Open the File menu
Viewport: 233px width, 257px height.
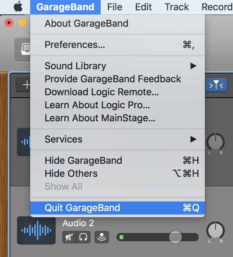(115, 7)
